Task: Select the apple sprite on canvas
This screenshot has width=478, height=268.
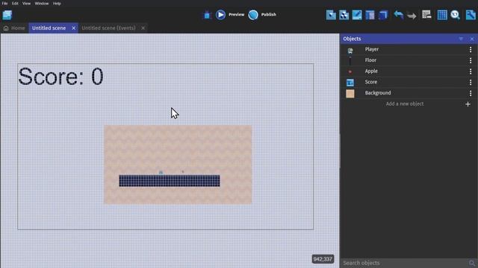Action: [183, 172]
